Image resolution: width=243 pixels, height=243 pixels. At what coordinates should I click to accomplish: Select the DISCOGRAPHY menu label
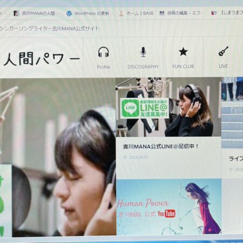(x=143, y=67)
